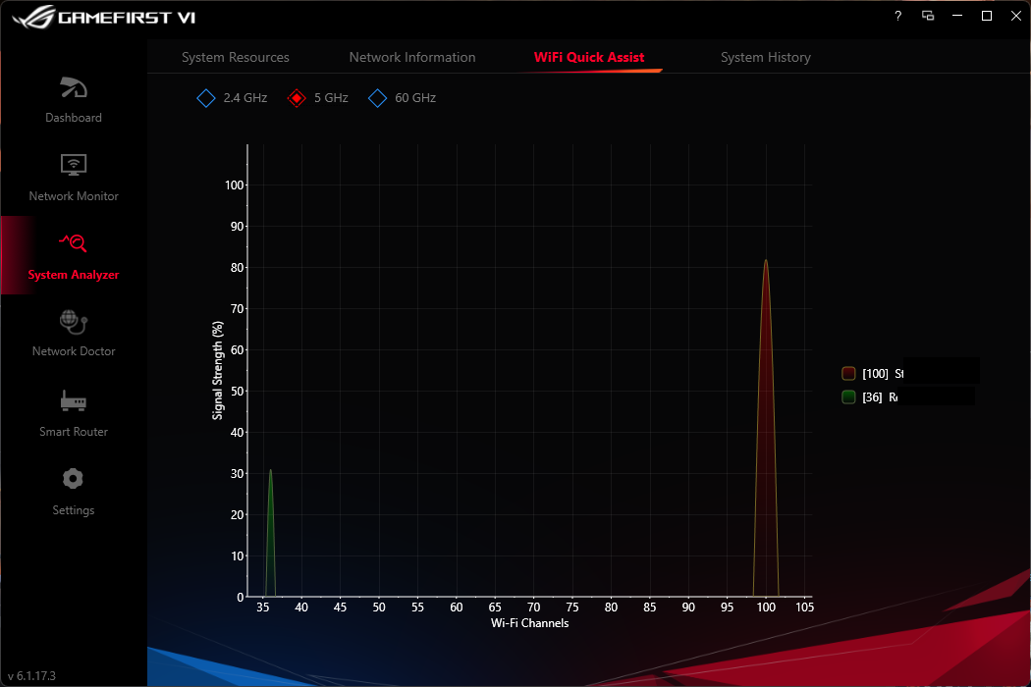
Task: Click the Signal Strength (%) axis label
Action: (218, 370)
